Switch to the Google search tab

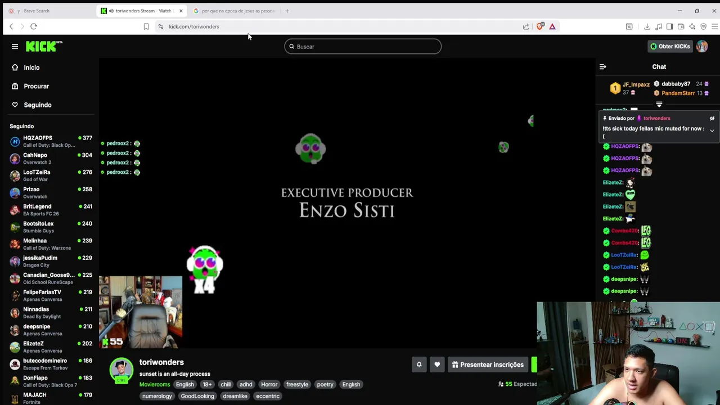233,11
